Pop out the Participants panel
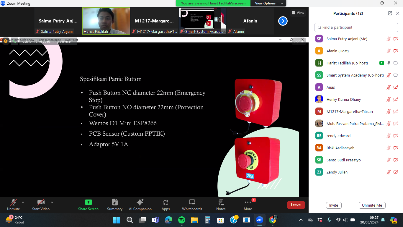Screen dimensions: 403x227 (x=390, y=13)
